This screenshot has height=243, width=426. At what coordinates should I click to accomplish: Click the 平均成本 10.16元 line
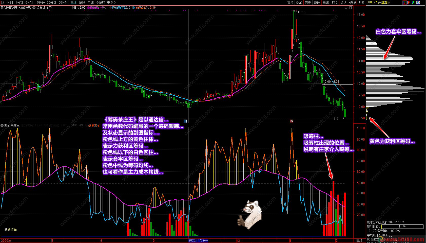[x=379, y=235]
